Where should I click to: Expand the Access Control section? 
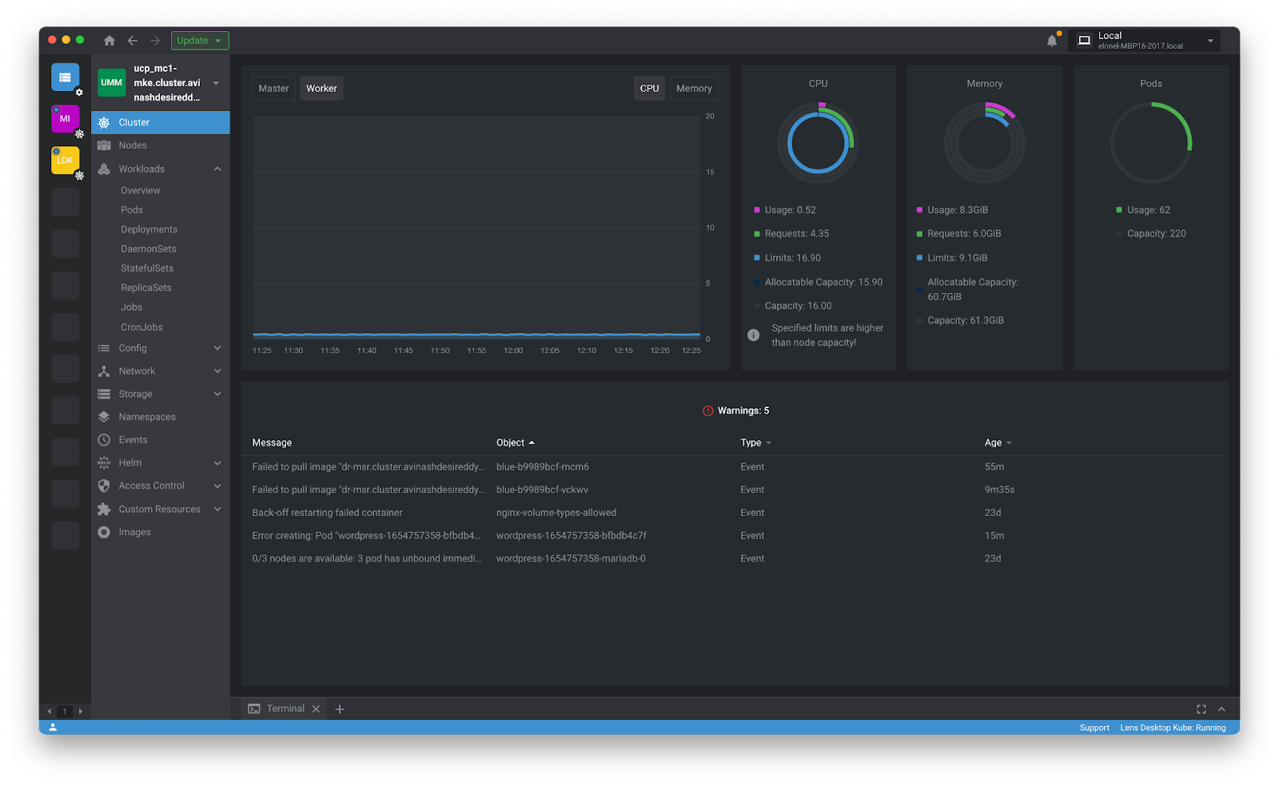217,486
